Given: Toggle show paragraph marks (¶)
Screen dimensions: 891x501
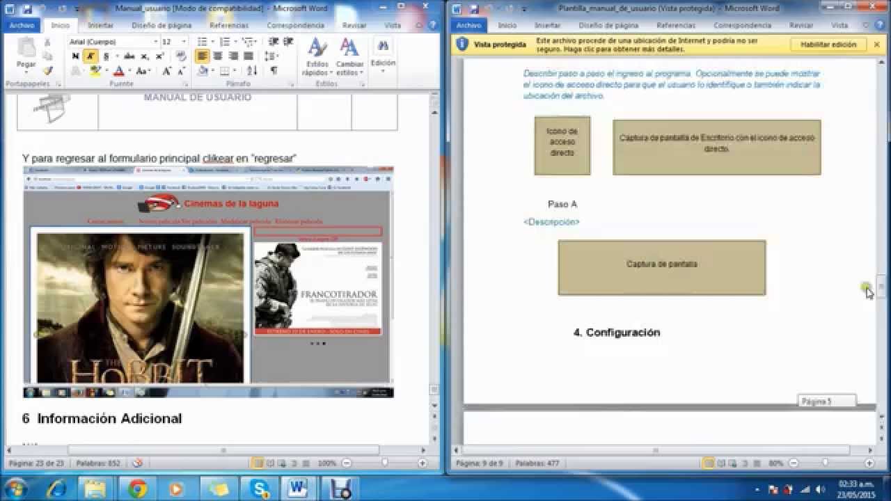Looking at the screenshot, I should click(x=274, y=71).
